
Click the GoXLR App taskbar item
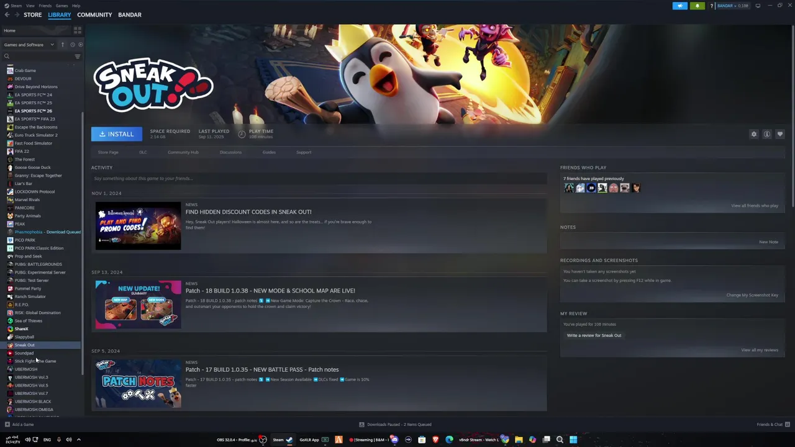314,440
